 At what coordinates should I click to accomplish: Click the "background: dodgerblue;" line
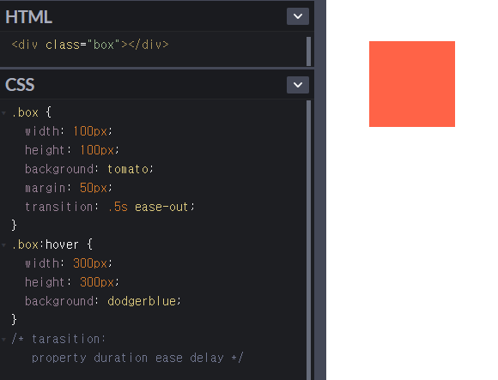[x=103, y=301]
